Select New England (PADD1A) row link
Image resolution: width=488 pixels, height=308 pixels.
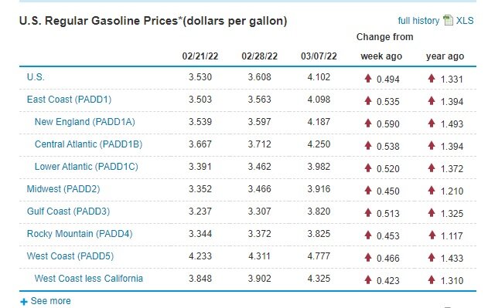click(84, 122)
